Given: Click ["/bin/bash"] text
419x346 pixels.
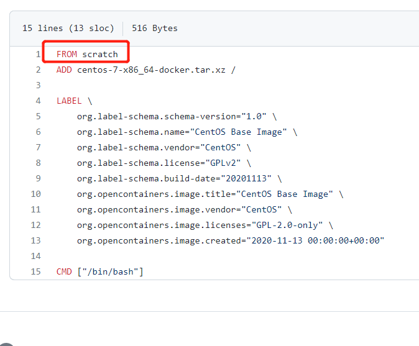Looking at the screenshot, I should (x=110, y=271).
